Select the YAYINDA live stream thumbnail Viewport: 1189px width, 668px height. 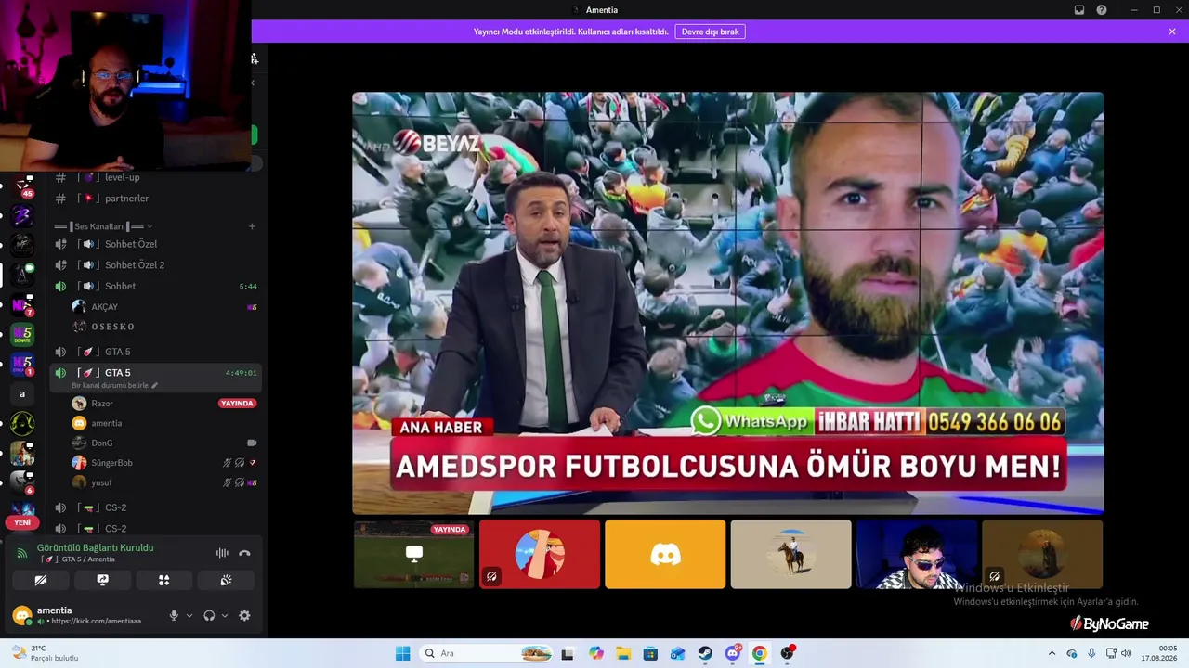click(414, 554)
